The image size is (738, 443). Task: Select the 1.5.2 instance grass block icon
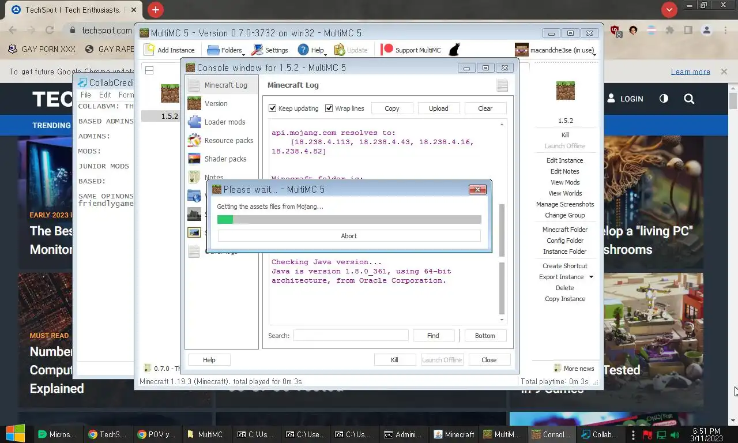point(170,93)
